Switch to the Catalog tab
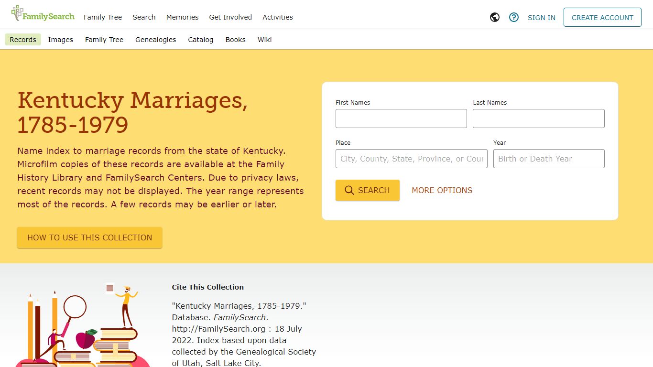The height and width of the screenshot is (367, 653). click(x=200, y=40)
